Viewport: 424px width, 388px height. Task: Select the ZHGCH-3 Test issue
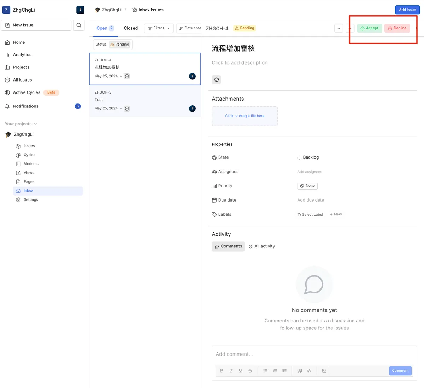tap(145, 101)
